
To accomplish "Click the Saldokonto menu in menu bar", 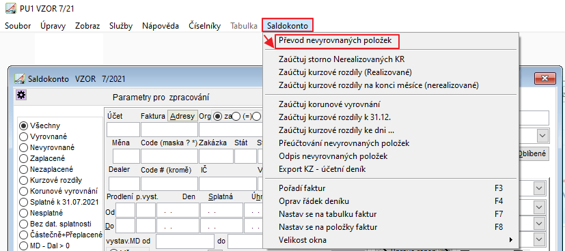I will click(x=287, y=26).
